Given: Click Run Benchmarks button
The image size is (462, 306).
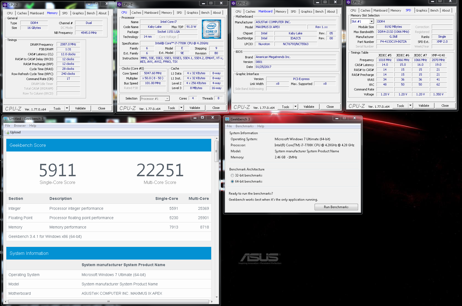Looking at the screenshot, I should click(336, 207).
